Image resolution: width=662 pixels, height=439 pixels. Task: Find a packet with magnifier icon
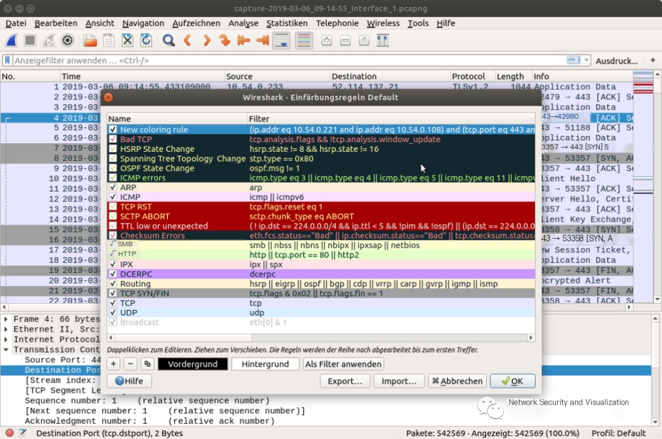click(x=169, y=40)
